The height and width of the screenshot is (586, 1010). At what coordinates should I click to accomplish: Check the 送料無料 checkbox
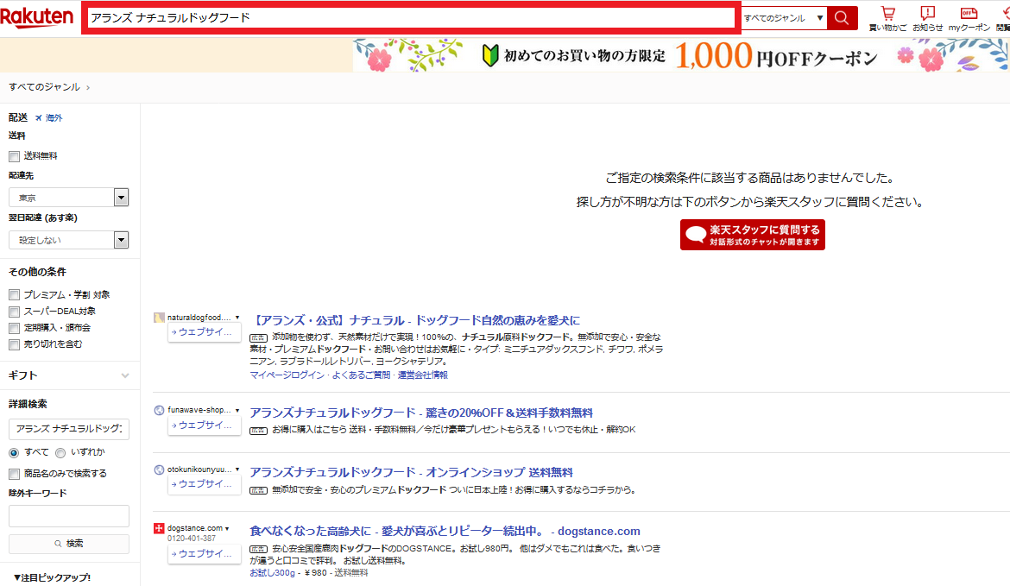click(x=14, y=156)
